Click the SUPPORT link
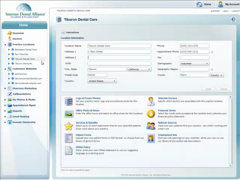 tap(215, 11)
